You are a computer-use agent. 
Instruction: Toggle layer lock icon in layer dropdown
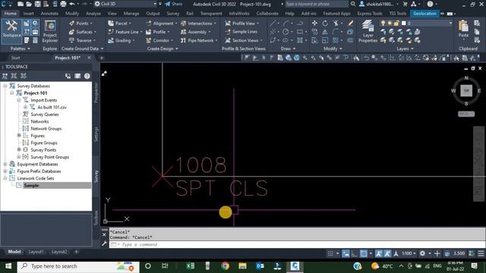tap(396, 24)
